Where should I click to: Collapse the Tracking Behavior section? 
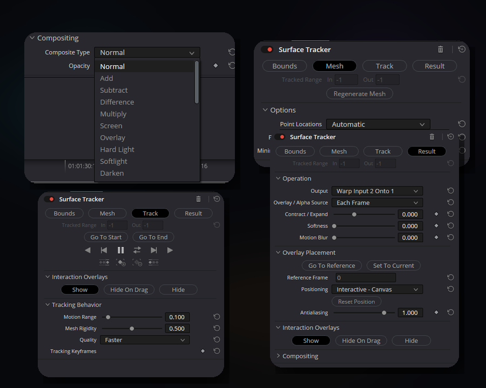pos(48,305)
